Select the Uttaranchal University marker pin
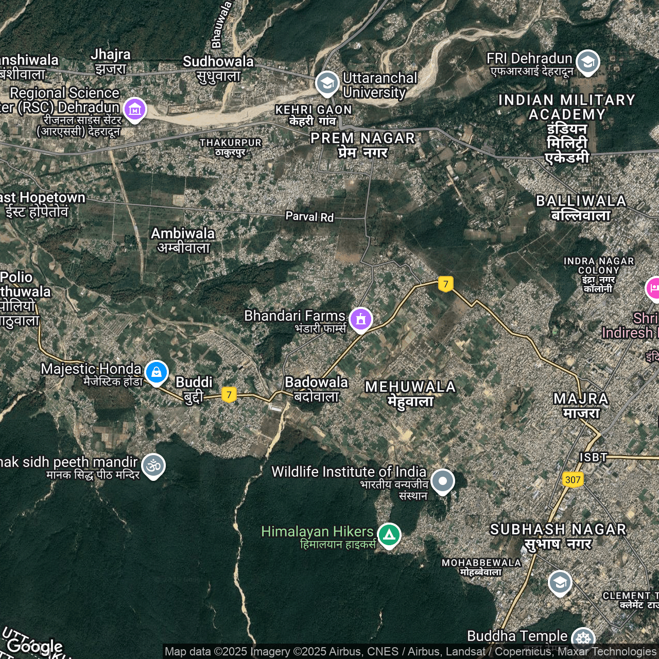 (x=327, y=83)
